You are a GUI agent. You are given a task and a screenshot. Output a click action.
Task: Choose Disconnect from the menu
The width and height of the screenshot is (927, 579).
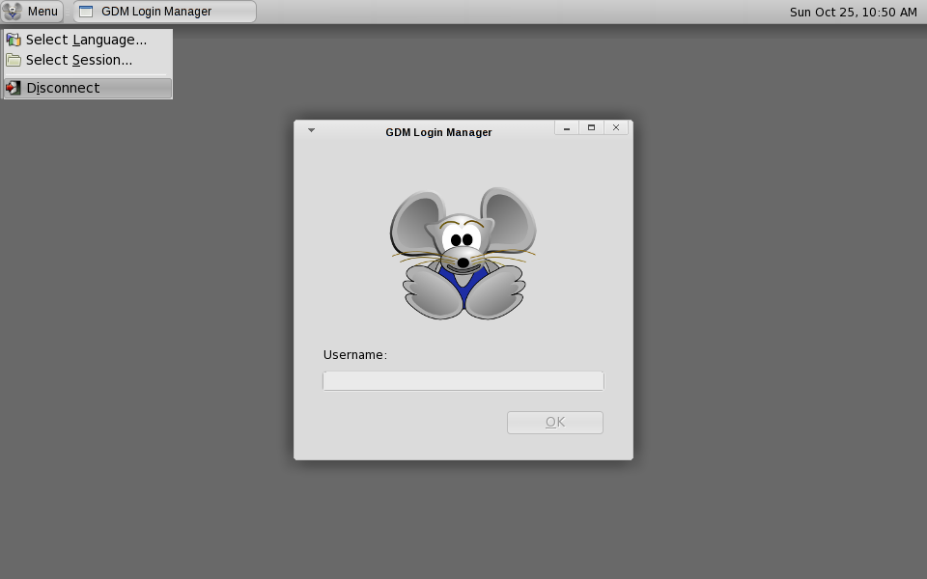coord(88,88)
